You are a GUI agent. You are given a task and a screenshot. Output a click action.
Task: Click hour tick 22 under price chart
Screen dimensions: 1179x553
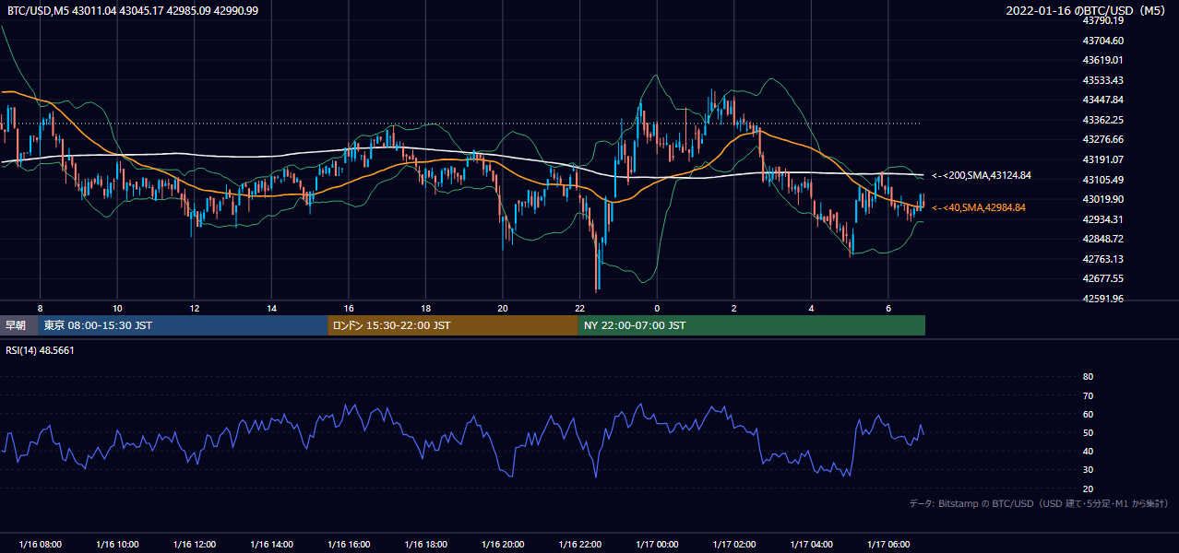point(579,308)
